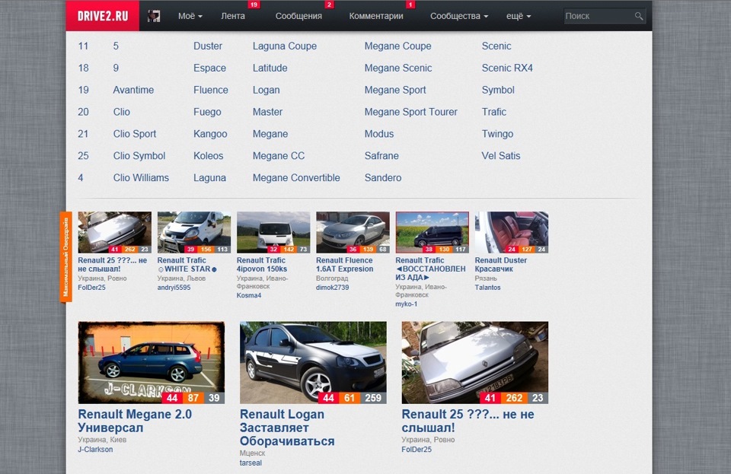
Task: Open the large Renault 25 ???... не не слышал! title
Action: tap(468, 421)
